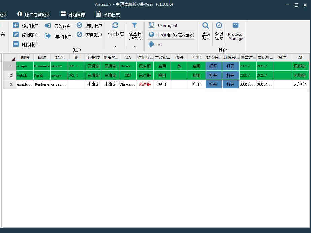The image size is (311, 233).
Task: Click the IP and browser fingerprint globe icon
Action: 151,35
